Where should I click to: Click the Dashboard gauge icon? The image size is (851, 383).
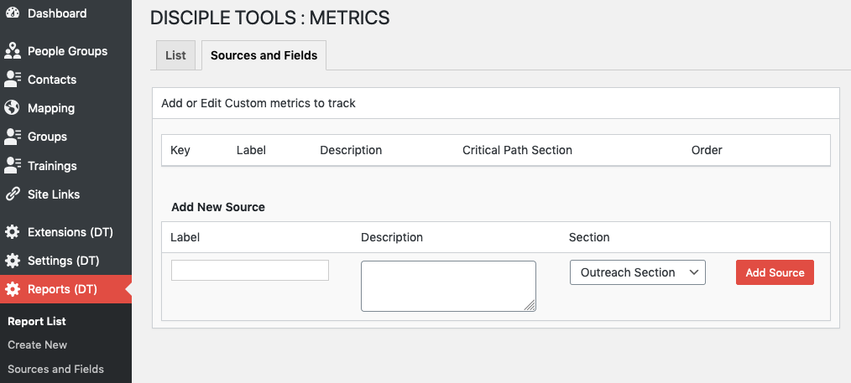(12, 13)
